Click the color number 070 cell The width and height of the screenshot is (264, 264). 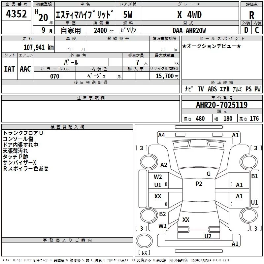click(54, 76)
